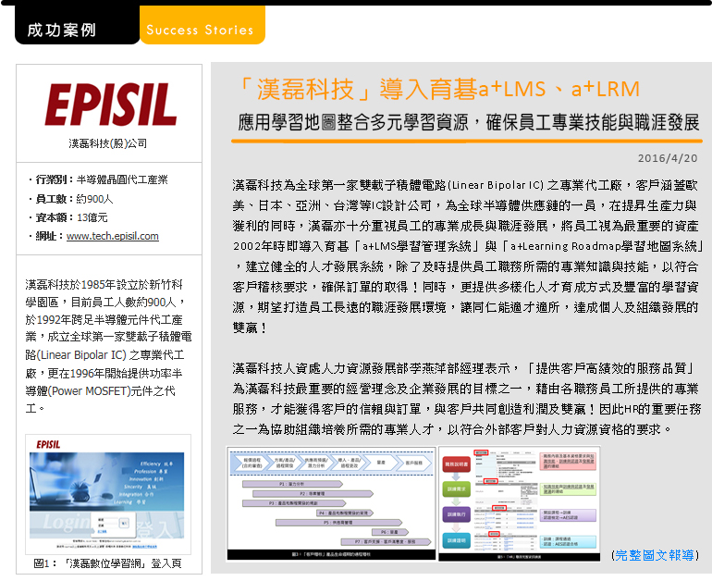712x581 pixels.
Task: Open the 成功案例 tab
Action: click(77, 25)
